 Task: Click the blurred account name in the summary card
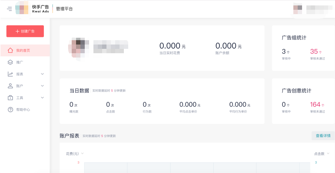pos(111,47)
